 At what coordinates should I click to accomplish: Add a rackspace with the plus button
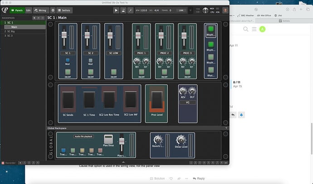tap(34, 18)
